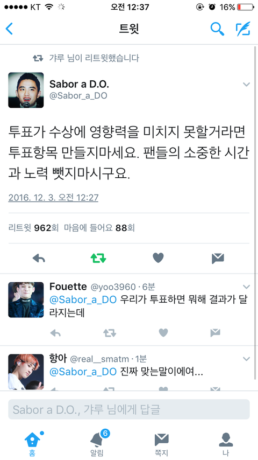Undo the green retweet on main tweet
The height and width of the screenshot is (460, 258).
click(x=98, y=258)
